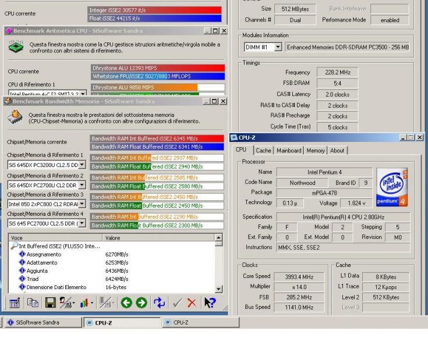Go back with the green left arrow
Image resolution: width=428 pixels, height=349 pixels.
pos(126,303)
